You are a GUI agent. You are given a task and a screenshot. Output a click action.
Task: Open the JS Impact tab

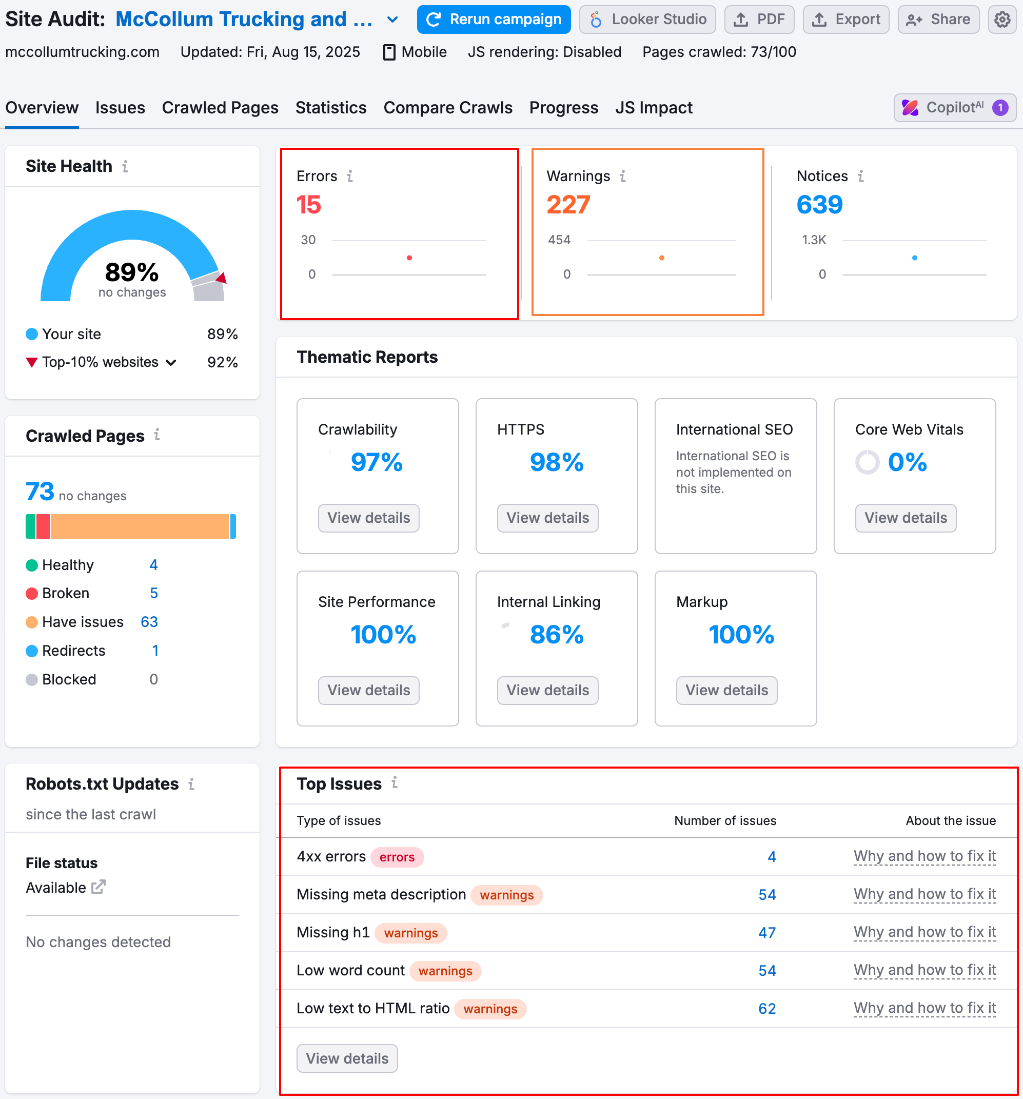(654, 108)
